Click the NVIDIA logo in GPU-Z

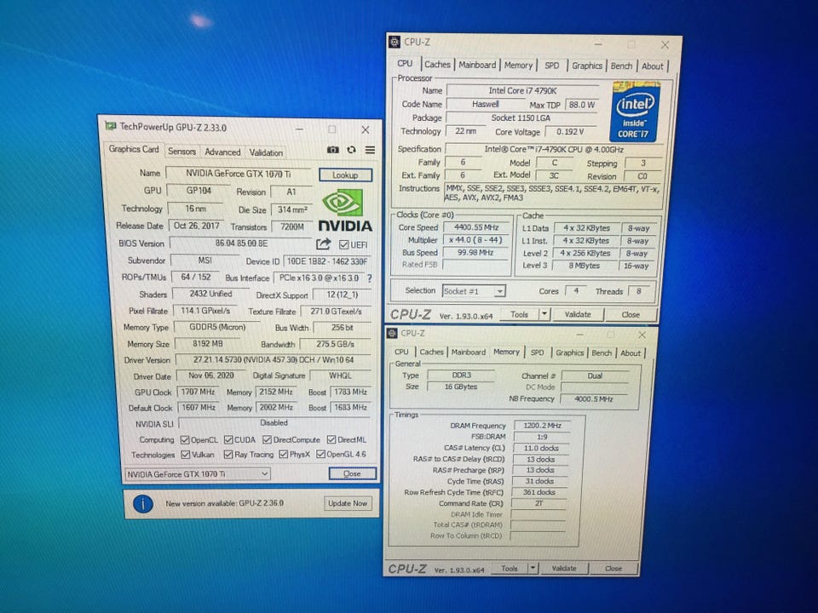click(x=345, y=211)
